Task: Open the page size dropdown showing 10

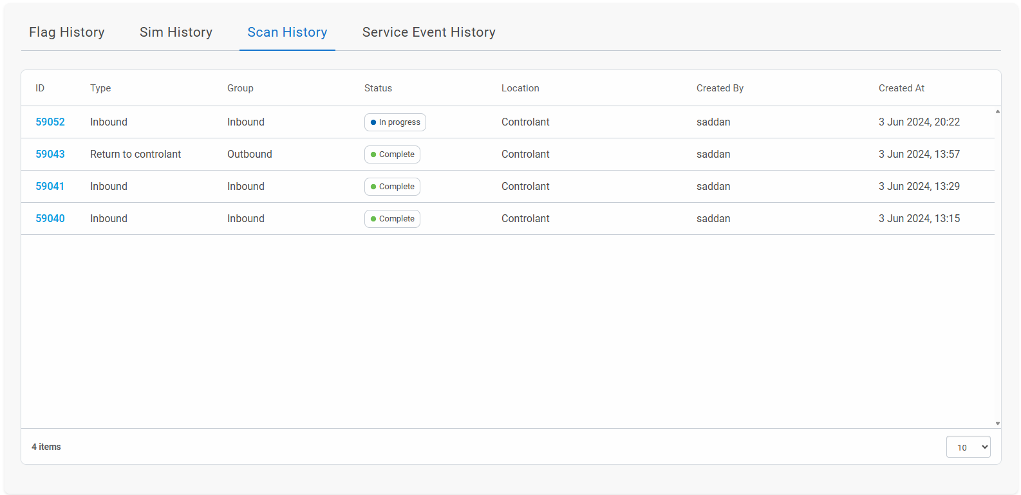Action: coord(968,447)
